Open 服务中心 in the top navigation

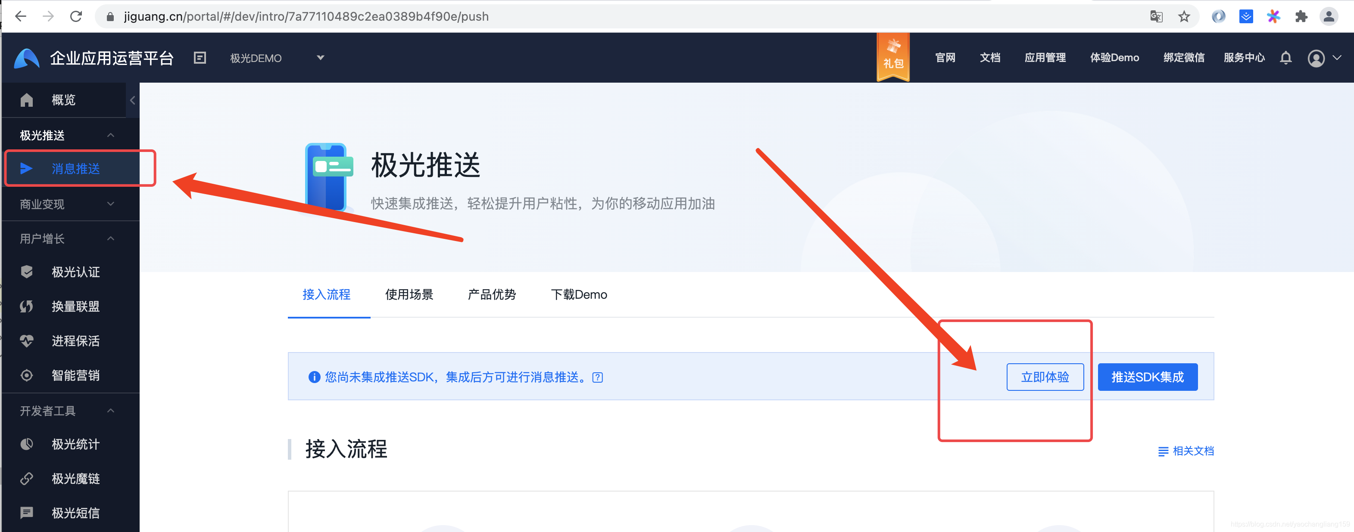[x=1244, y=58]
